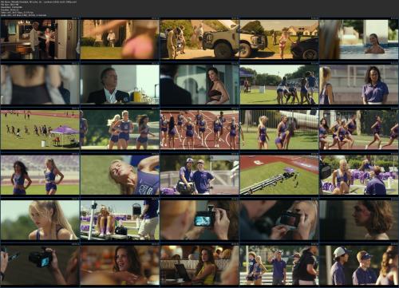Screen dimensions: 399x288
Task: Select the dark-haired woman holding football thumbnail
Action: coord(199,85)
